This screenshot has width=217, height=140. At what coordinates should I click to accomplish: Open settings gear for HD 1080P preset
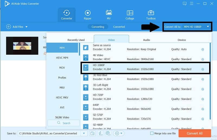203,69
